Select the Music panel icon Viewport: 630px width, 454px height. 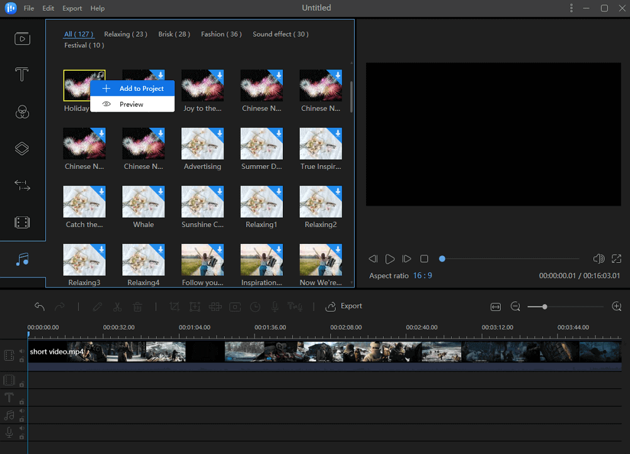click(x=22, y=259)
